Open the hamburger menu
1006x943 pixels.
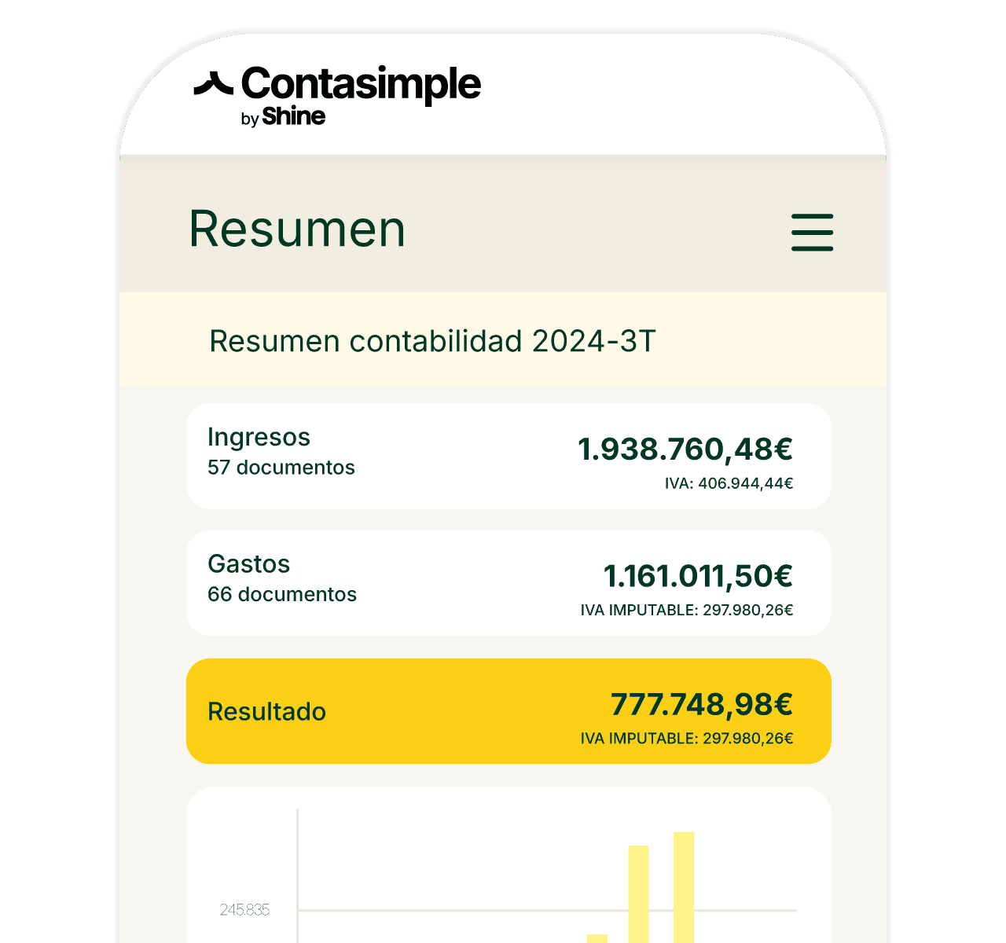812,232
